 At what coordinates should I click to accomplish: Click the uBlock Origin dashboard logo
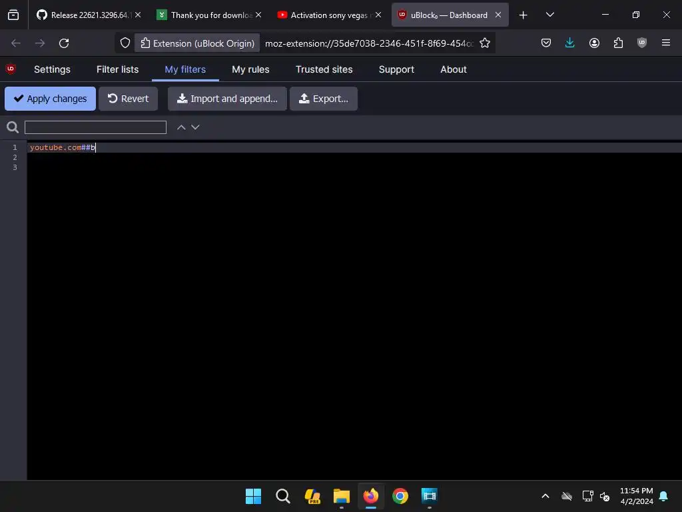tap(11, 69)
